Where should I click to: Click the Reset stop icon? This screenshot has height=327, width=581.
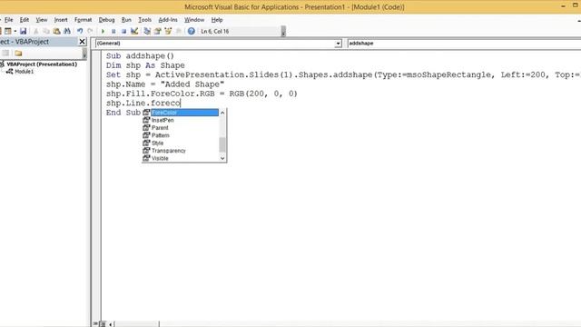(123, 31)
